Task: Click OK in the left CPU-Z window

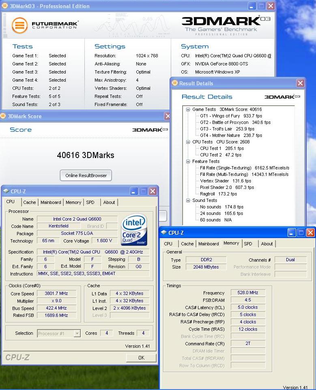Action: [141, 357]
